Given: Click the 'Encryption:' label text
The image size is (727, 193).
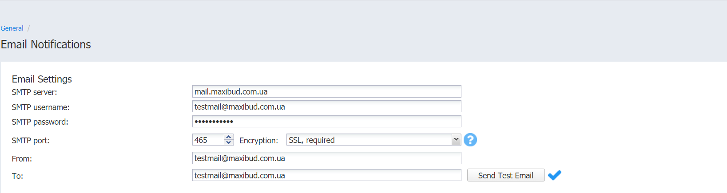Looking at the screenshot, I should pos(258,140).
